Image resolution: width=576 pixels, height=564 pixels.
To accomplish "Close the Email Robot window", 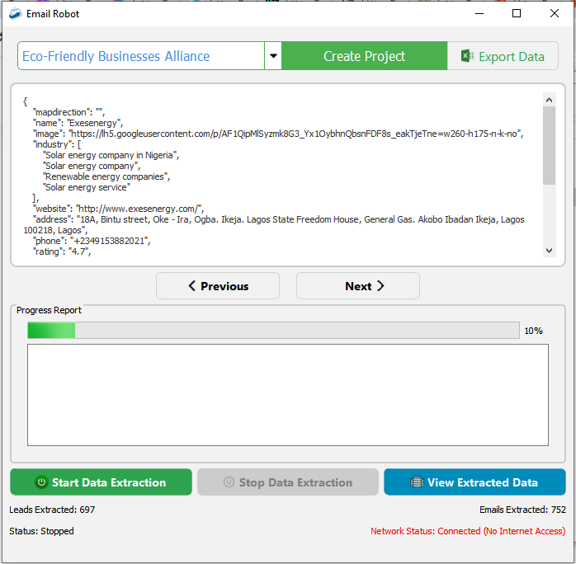I will 555,13.
